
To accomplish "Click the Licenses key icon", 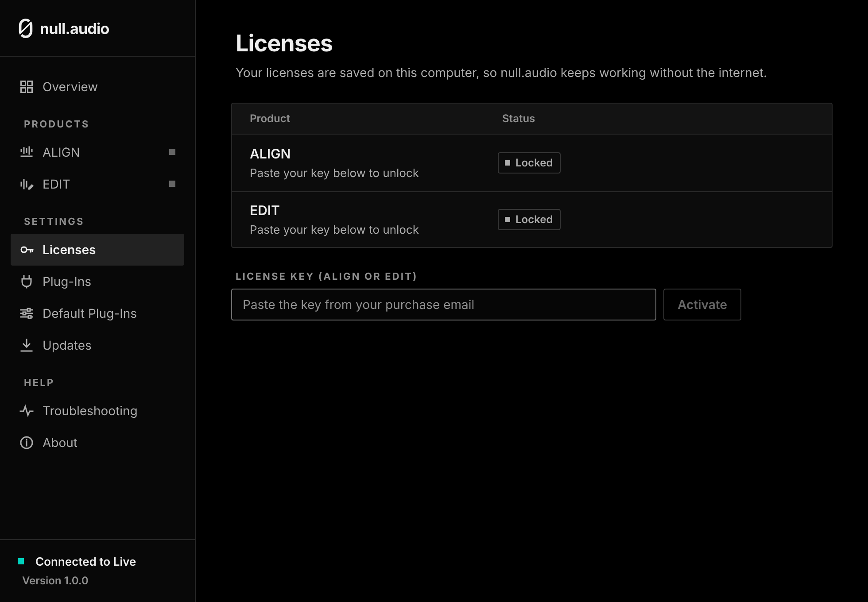I will pos(27,250).
